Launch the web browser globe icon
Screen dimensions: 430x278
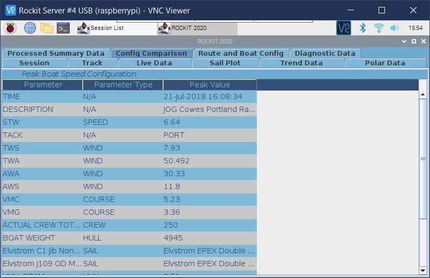(29, 28)
